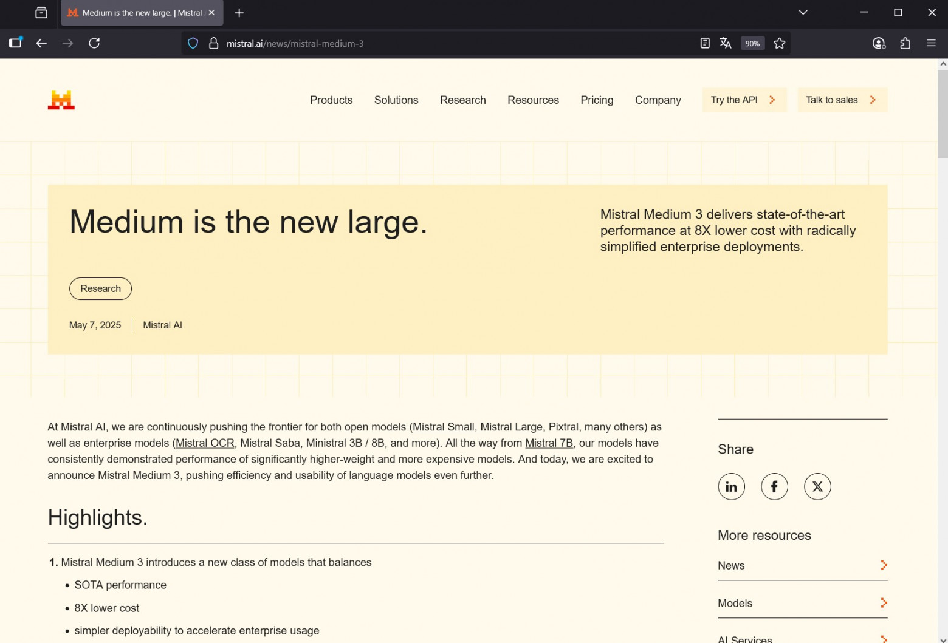The height and width of the screenshot is (643, 948).
Task: Go to Pricing page
Action: click(597, 100)
